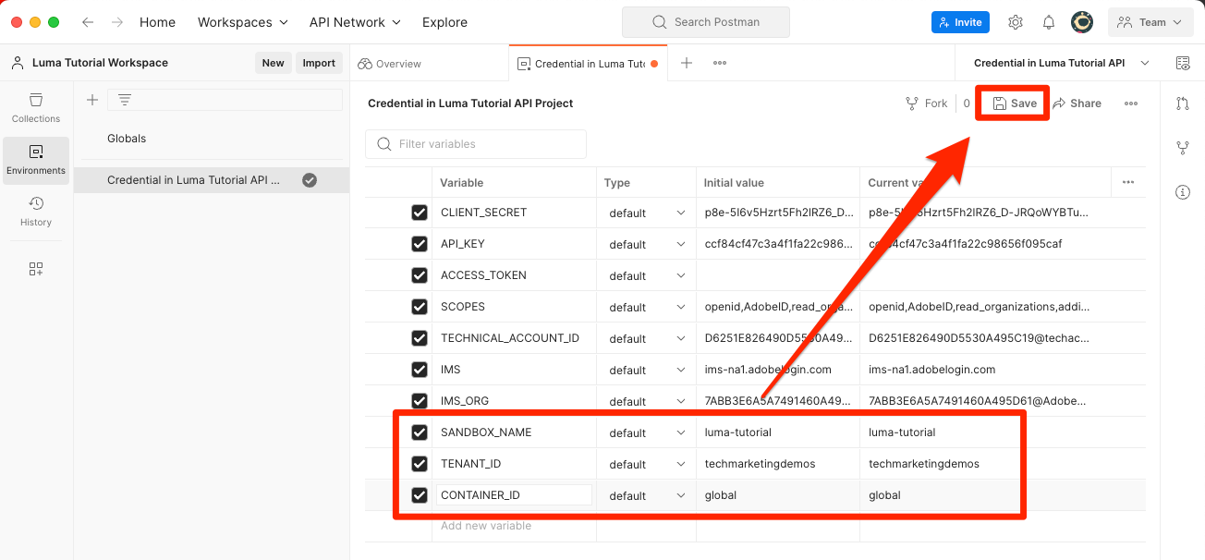Click the techmarketingdemos initial value cell
1205x560 pixels.
click(x=778, y=464)
